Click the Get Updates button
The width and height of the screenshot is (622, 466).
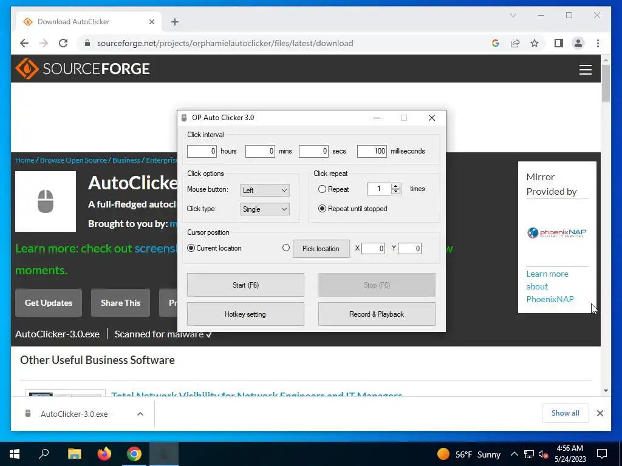[49, 303]
